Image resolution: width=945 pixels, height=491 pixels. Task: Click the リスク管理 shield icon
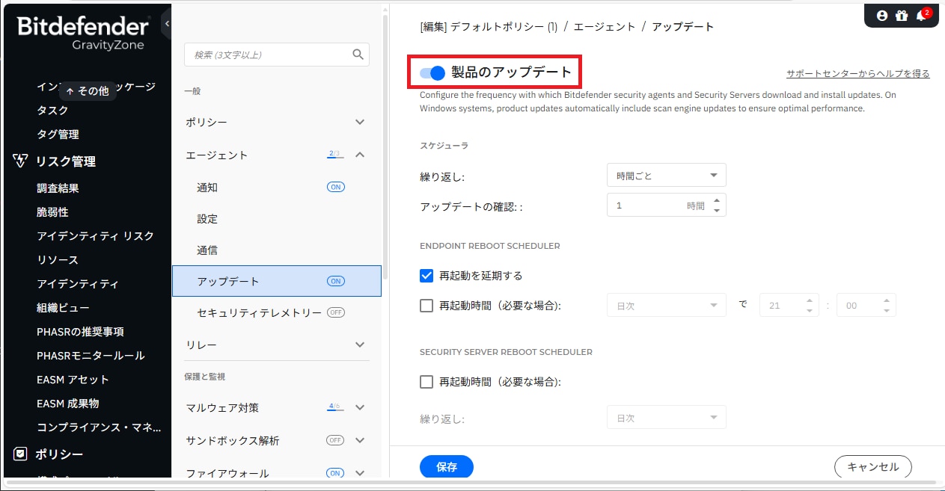21,161
